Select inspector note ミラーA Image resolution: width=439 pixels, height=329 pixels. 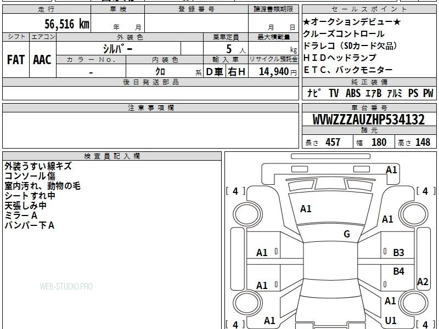[21, 215]
